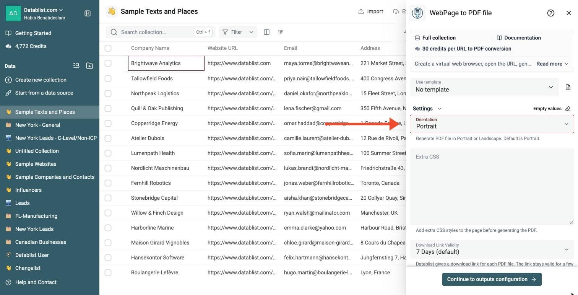Check the Tallowfield Foods row checkbox
Screen dimensions: 578x295
pos(108,78)
